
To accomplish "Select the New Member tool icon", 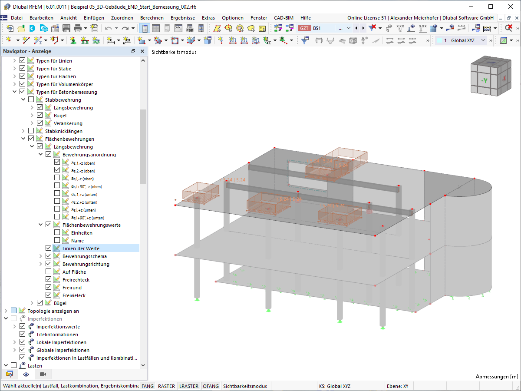I will pos(39,40).
